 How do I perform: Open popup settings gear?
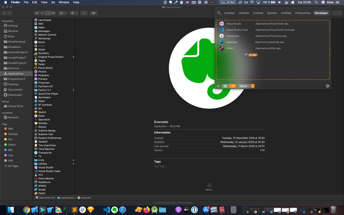(327, 86)
